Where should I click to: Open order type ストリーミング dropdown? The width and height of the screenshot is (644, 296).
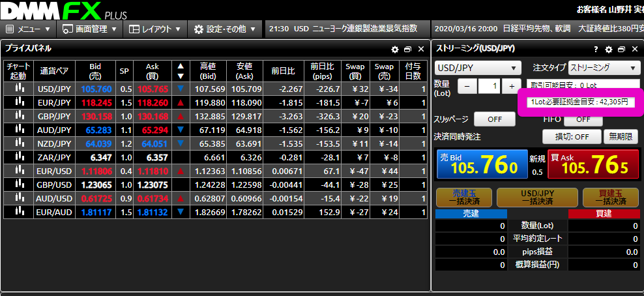pos(603,68)
